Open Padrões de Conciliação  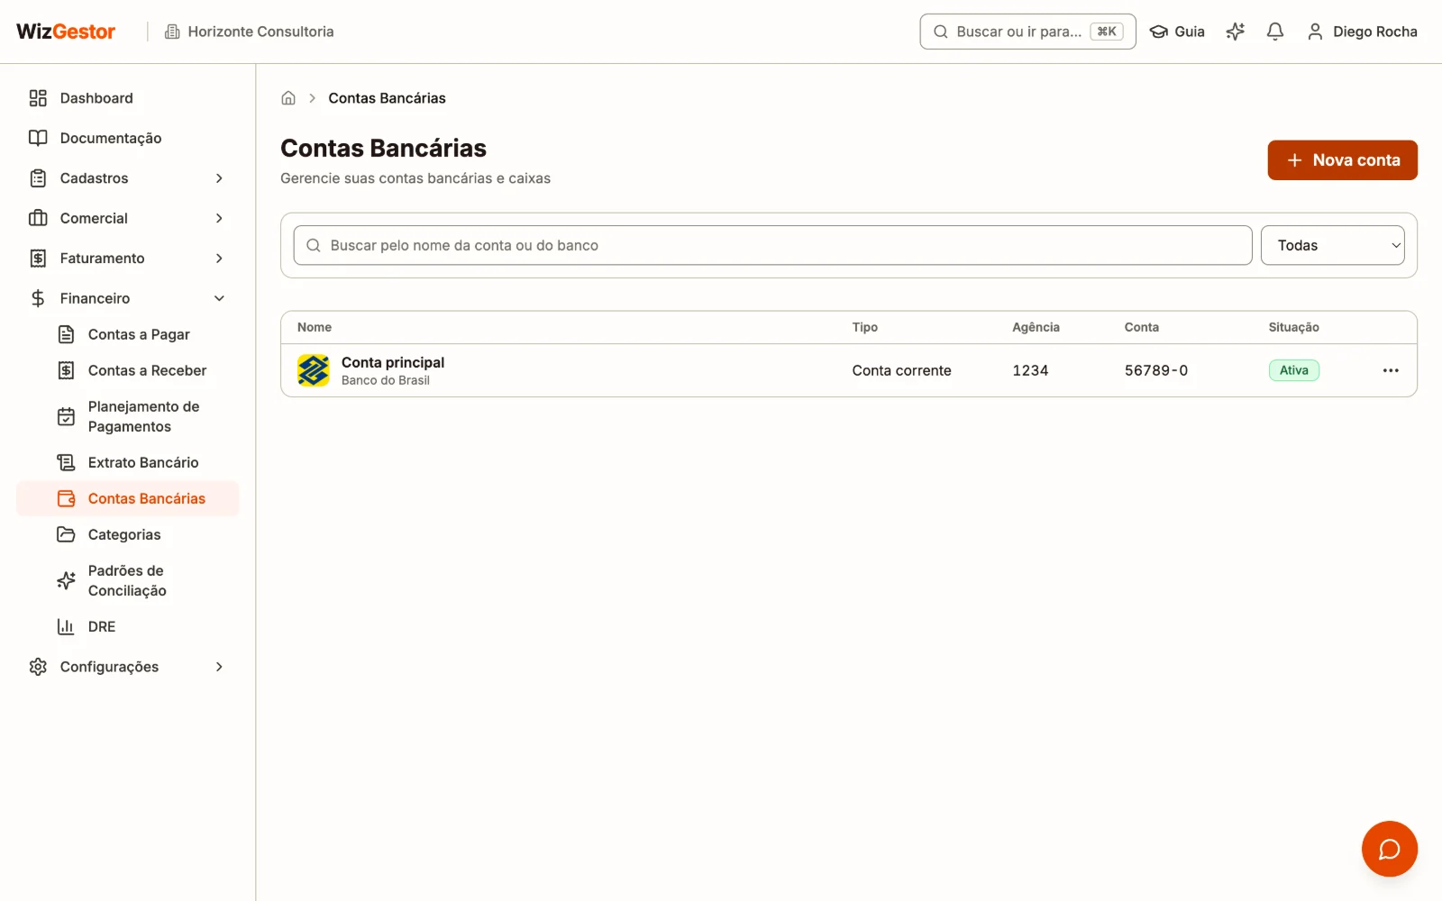pos(127,580)
